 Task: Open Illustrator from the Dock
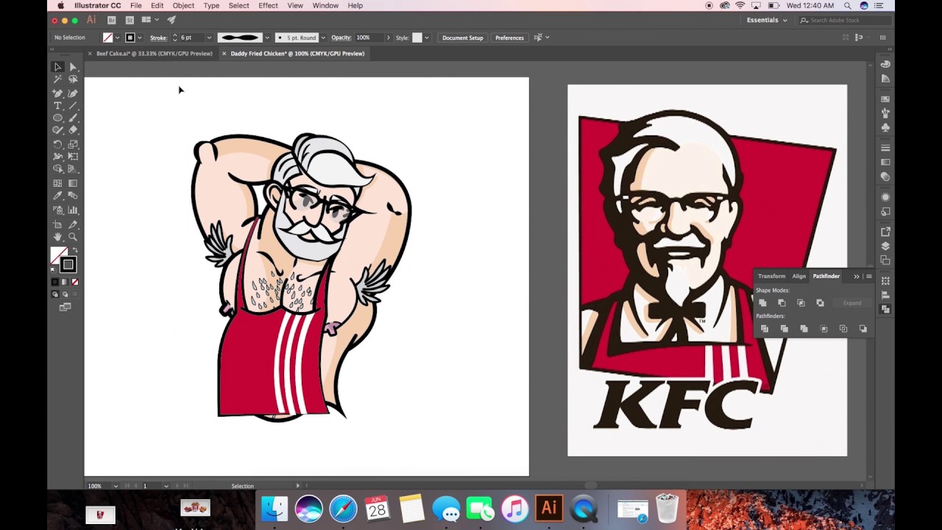(549, 508)
